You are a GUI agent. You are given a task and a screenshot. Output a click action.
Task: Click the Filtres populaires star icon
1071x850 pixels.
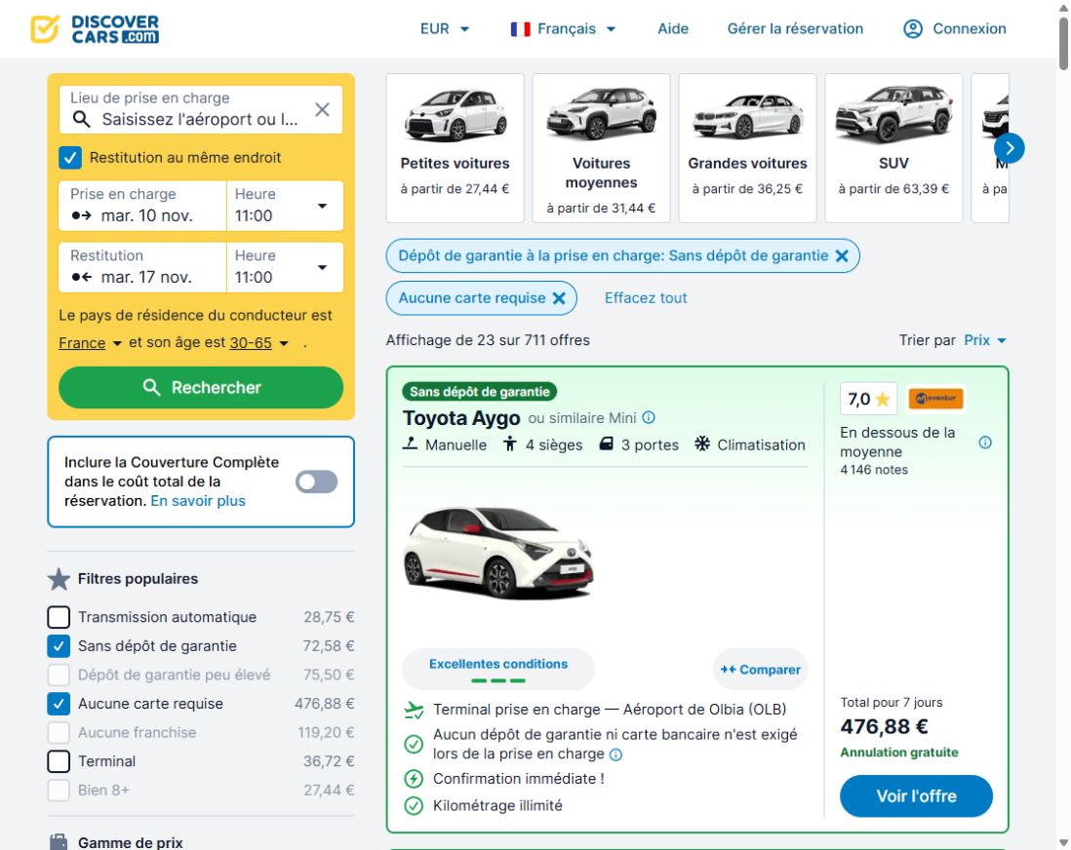click(x=59, y=579)
